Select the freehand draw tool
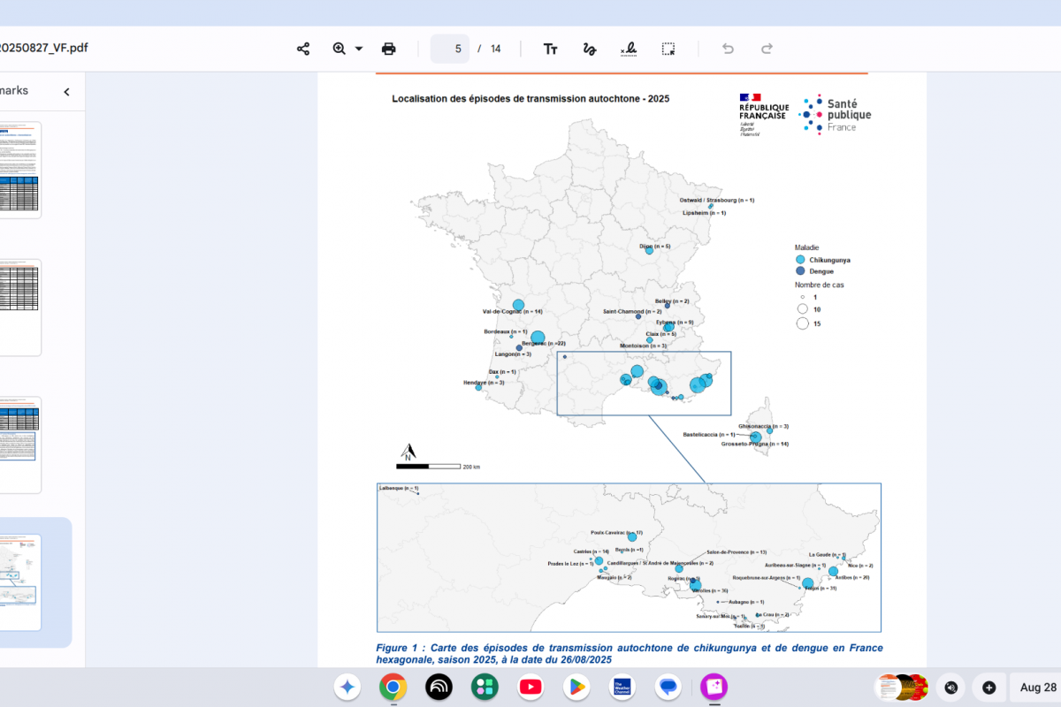This screenshot has height=707, width=1061. tap(590, 49)
